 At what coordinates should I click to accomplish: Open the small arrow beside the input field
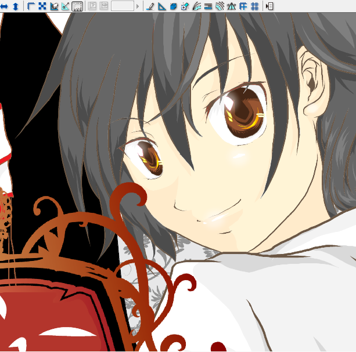click(138, 6)
